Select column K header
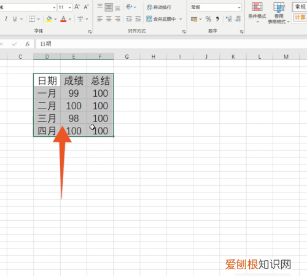 click(x=233, y=56)
